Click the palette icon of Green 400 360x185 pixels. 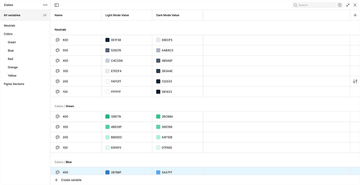(x=58, y=117)
